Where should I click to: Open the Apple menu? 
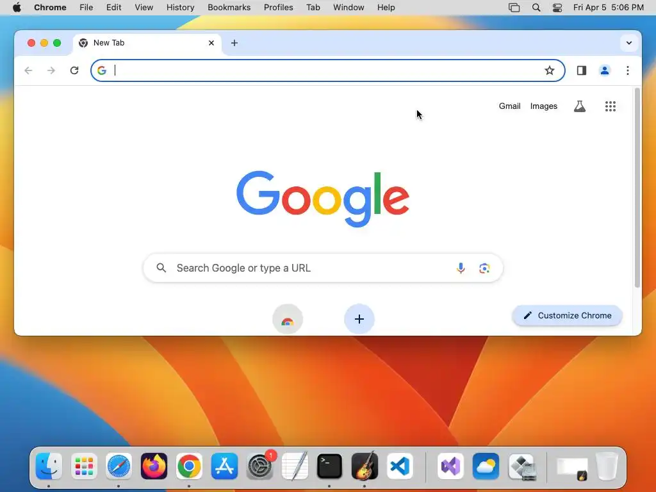click(x=17, y=8)
